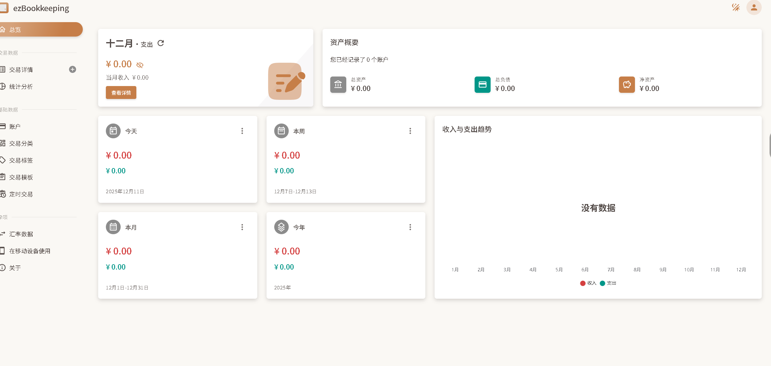Toggle amount visibility with the eye icon
Screen dimensions: 771x366
[x=140, y=65]
